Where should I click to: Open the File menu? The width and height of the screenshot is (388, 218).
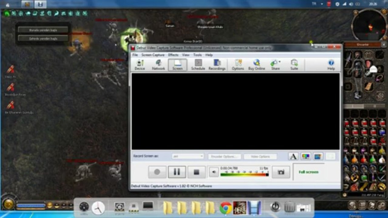(135, 55)
